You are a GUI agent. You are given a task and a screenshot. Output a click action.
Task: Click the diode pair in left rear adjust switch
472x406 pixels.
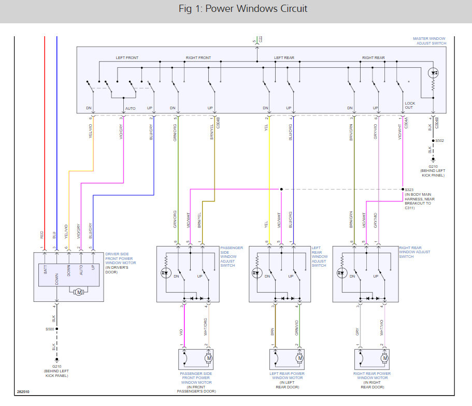tap(288, 298)
